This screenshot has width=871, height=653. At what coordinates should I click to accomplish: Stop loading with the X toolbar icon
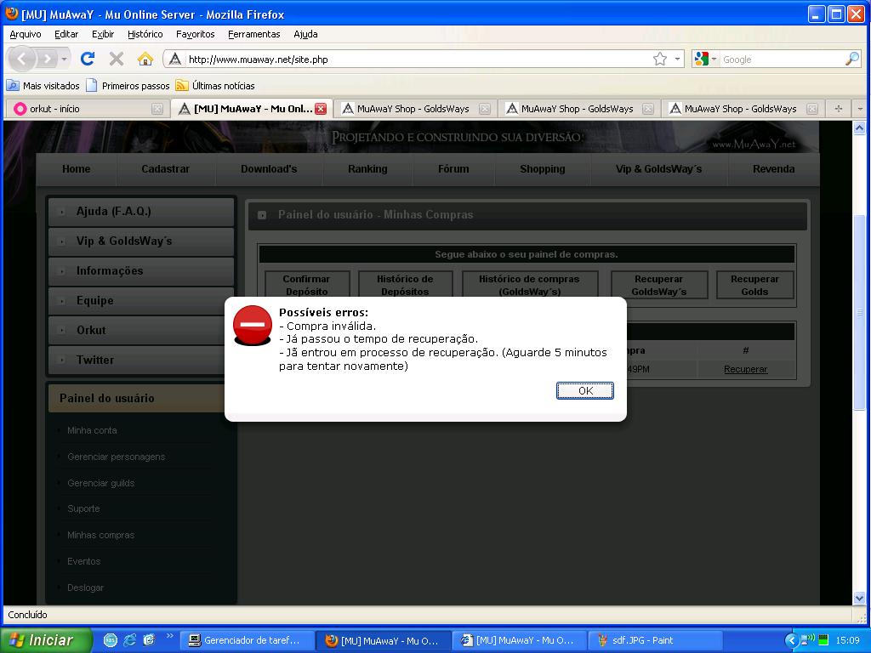point(116,59)
